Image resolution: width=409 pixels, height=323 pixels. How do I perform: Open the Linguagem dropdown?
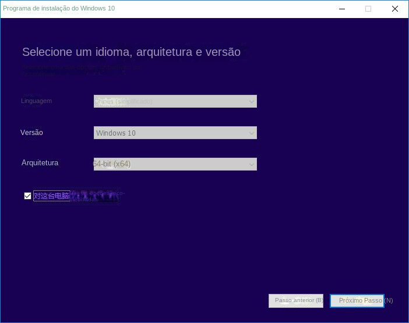point(175,101)
